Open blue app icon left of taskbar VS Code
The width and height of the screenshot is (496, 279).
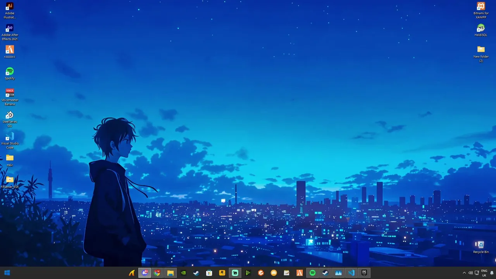point(338,273)
